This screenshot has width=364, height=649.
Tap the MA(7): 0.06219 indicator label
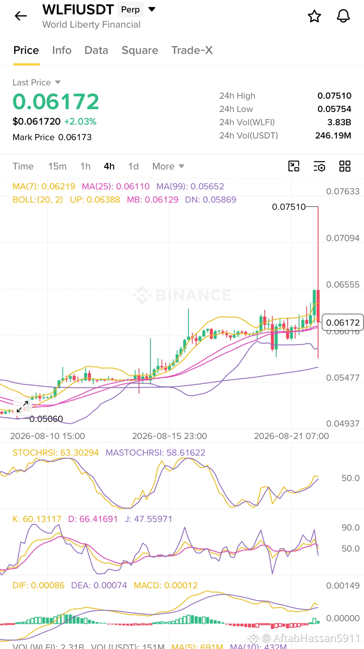(44, 186)
